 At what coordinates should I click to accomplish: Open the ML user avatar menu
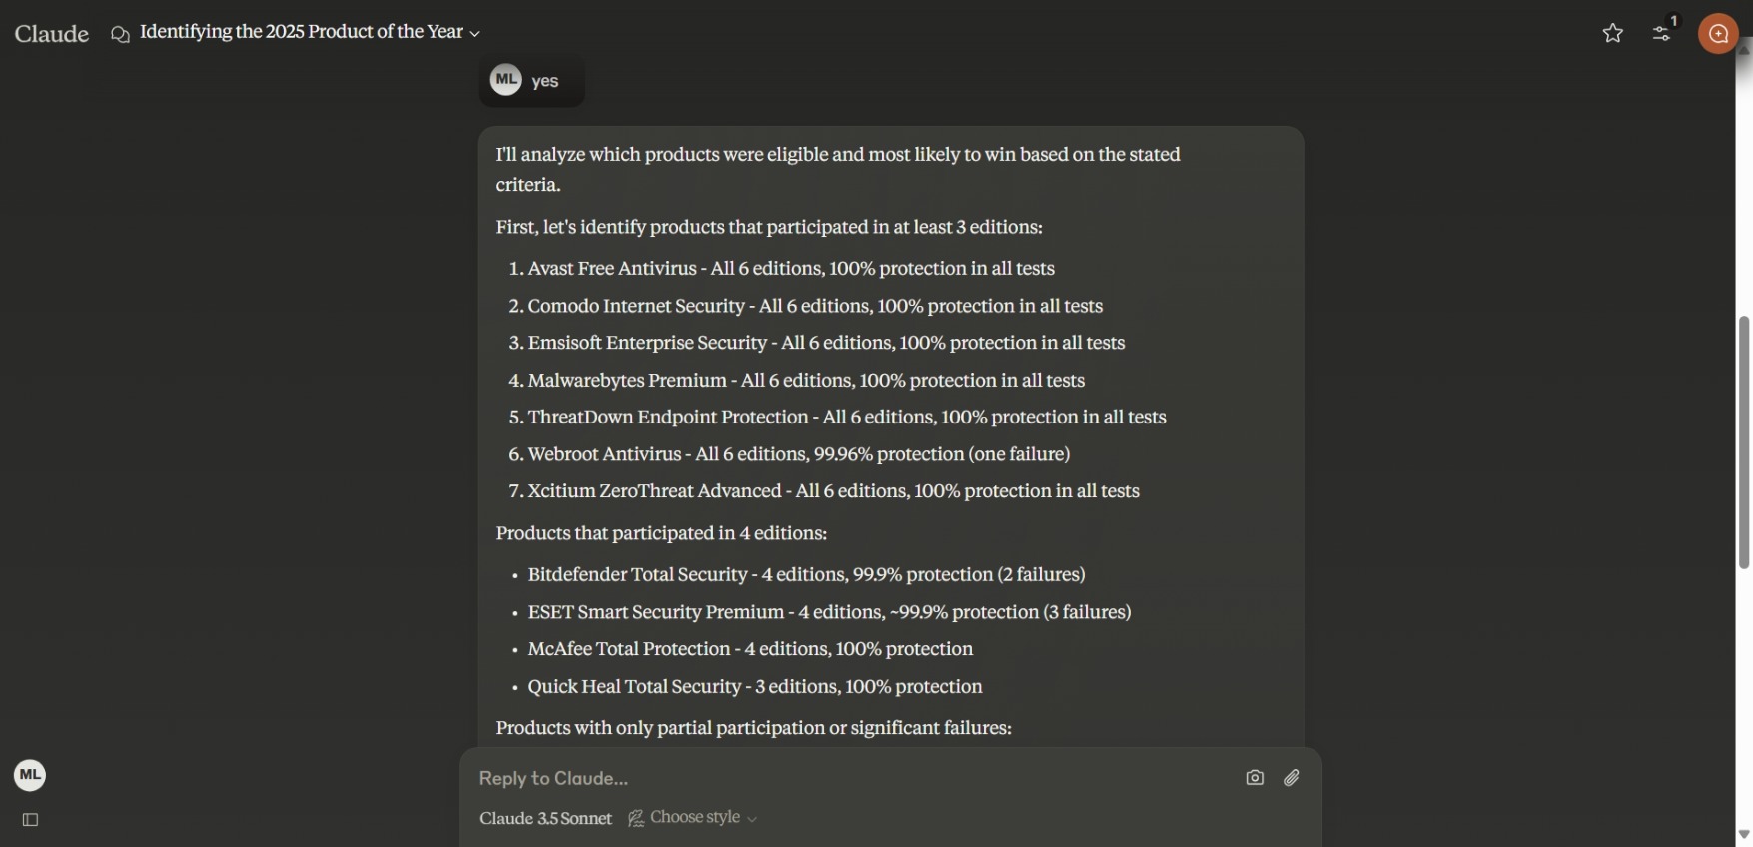pos(30,775)
